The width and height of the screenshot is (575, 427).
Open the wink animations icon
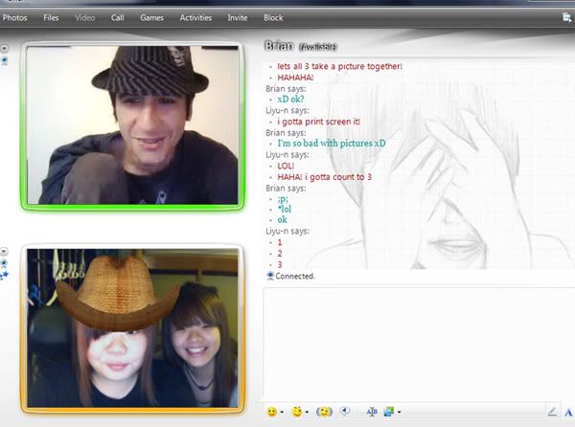(x=297, y=412)
